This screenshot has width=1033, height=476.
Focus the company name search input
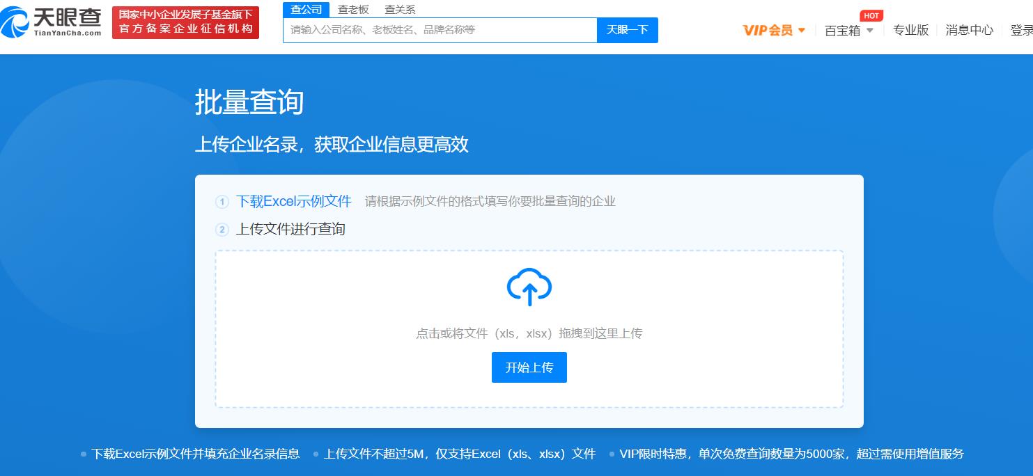click(440, 30)
